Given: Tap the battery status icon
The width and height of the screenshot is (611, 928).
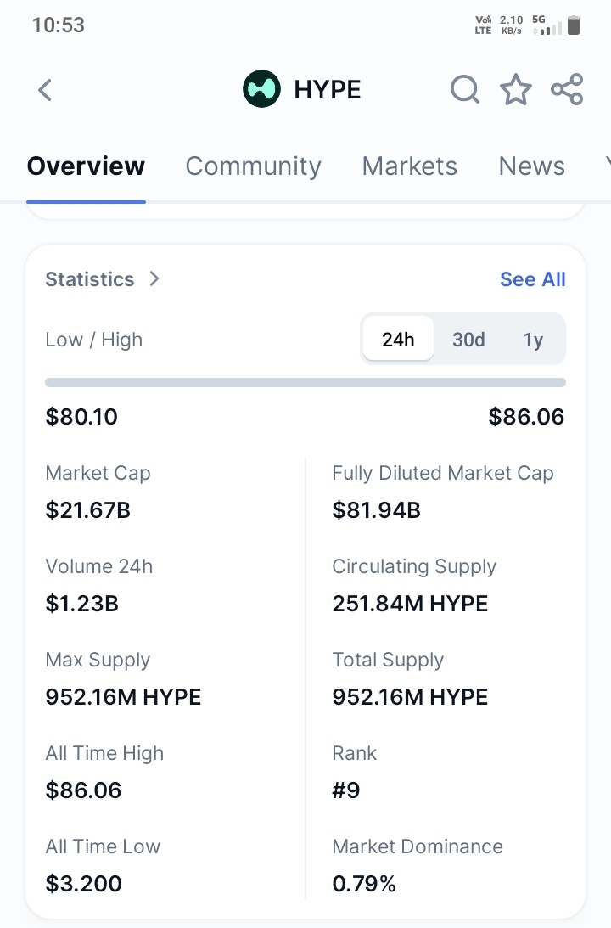Looking at the screenshot, I should [573, 25].
